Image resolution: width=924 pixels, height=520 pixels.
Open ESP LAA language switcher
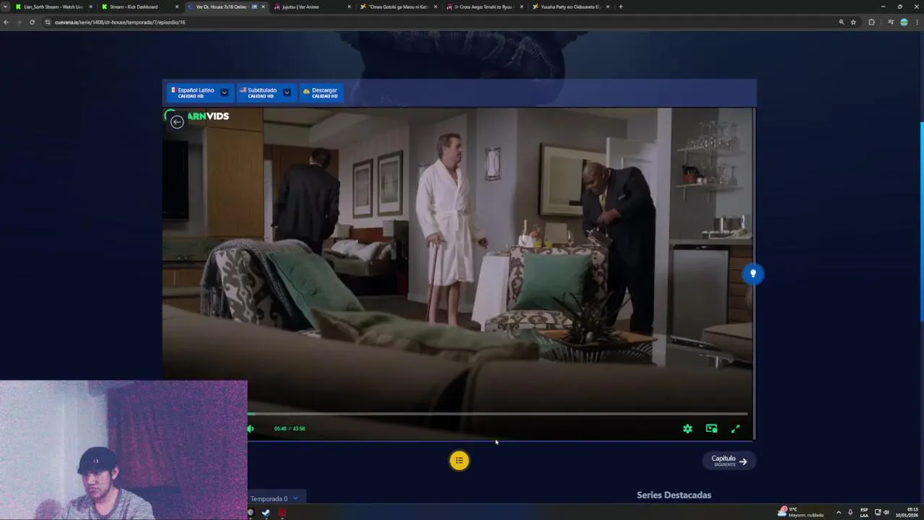pos(864,512)
